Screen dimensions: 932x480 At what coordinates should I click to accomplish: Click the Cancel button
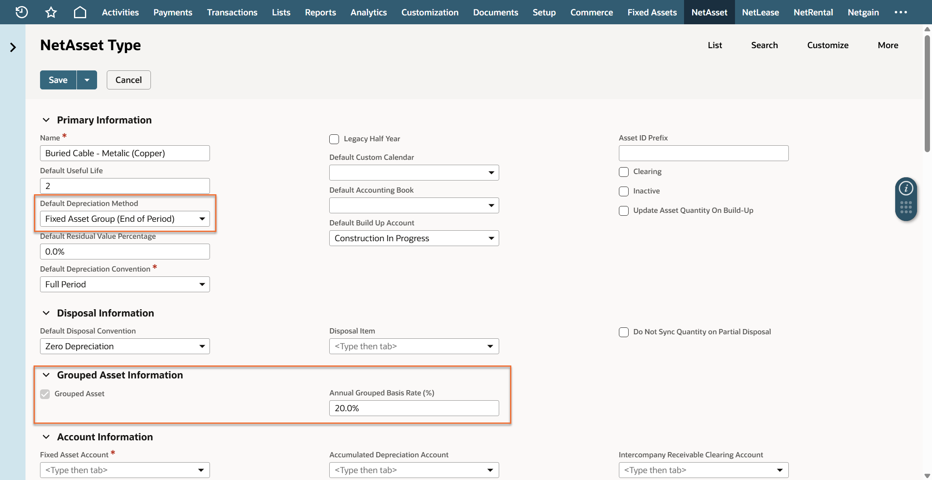[129, 80]
